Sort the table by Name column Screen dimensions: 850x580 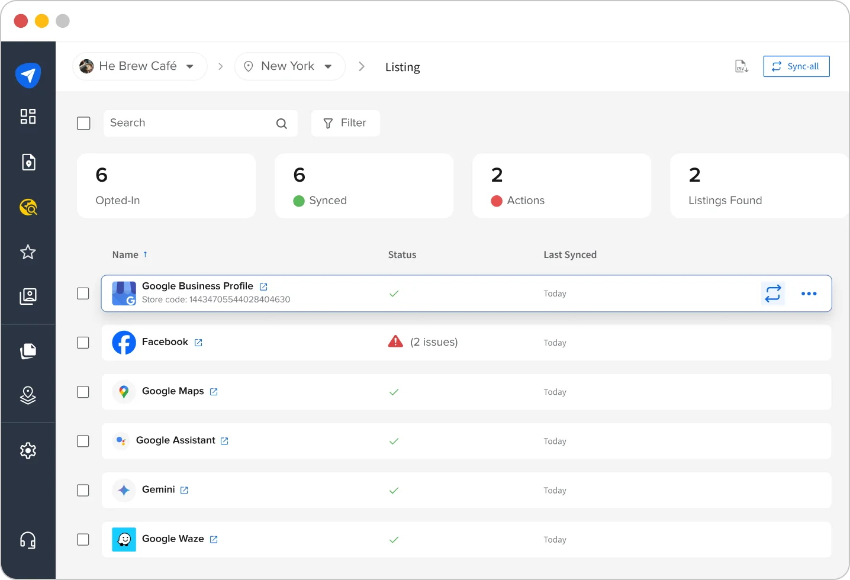coord(130,254)
